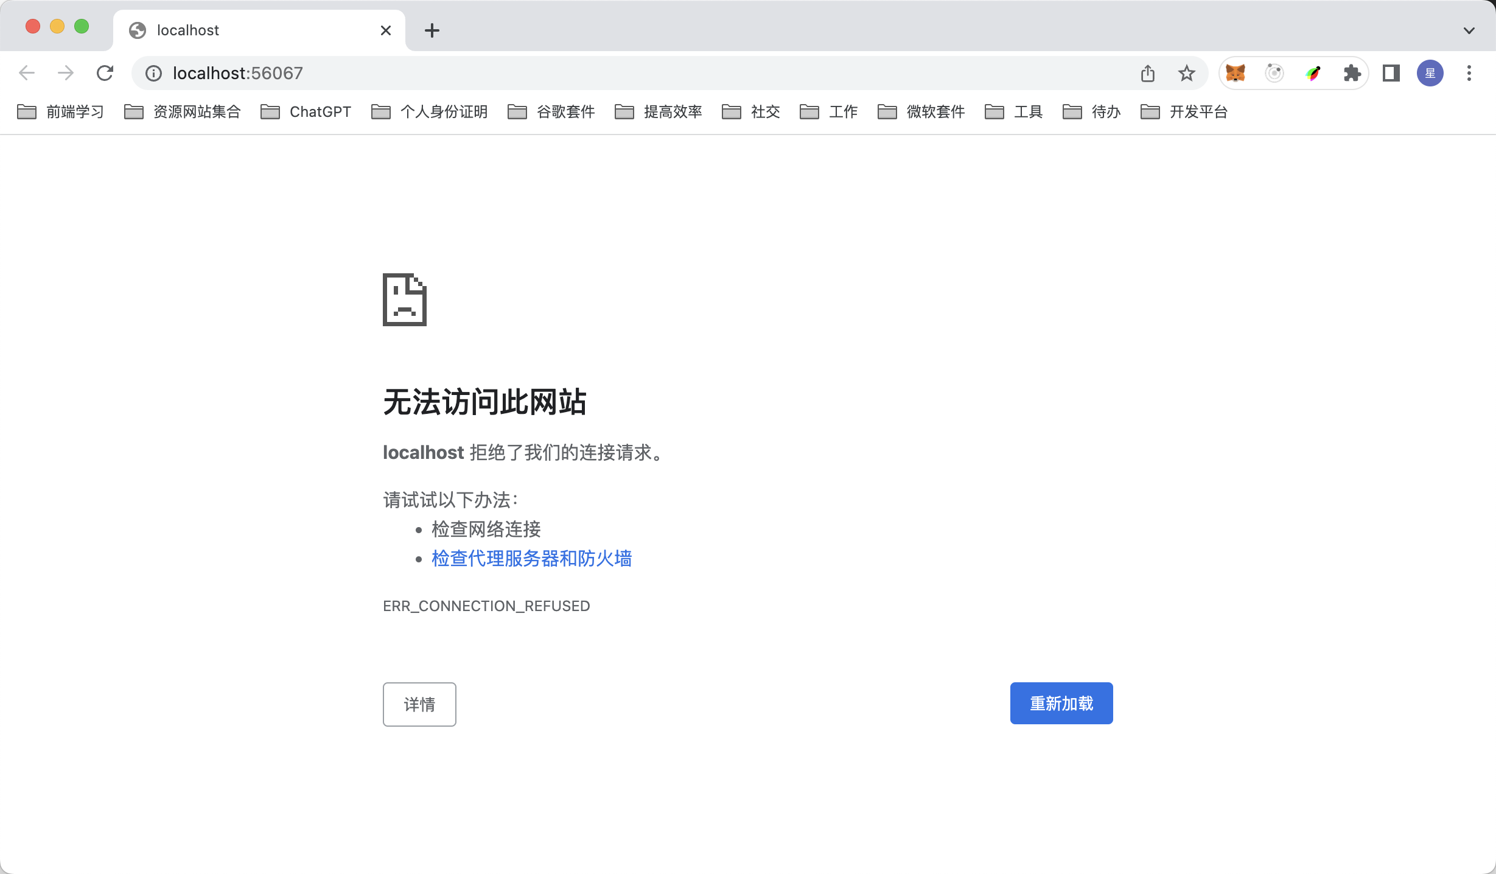1496x874 pixels.
Task: Toggle the browser side panel icon
Action: [1391, 72]
